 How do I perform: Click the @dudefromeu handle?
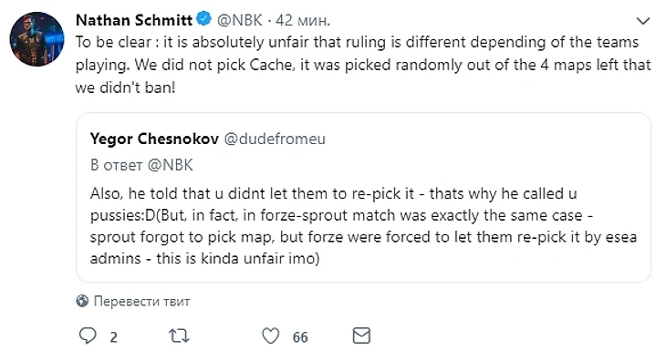pyautogui.click(x=275, y=139)
